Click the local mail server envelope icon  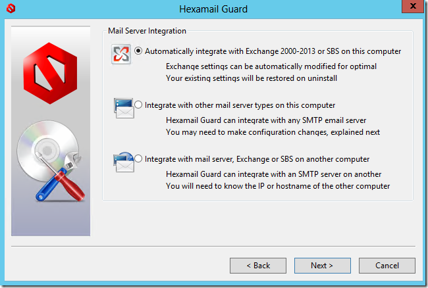pyautogui.click(x=124, y=108)
